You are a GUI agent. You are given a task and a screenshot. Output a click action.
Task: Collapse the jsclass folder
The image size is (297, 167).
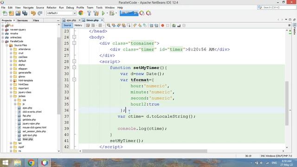click(11, 96)
